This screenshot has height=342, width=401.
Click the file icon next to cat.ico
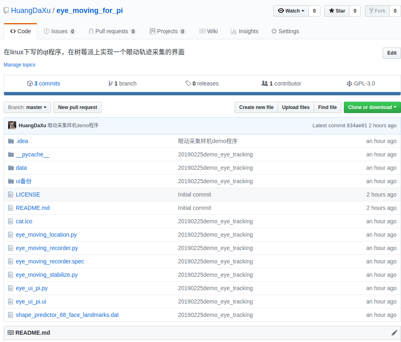point(11,221)
